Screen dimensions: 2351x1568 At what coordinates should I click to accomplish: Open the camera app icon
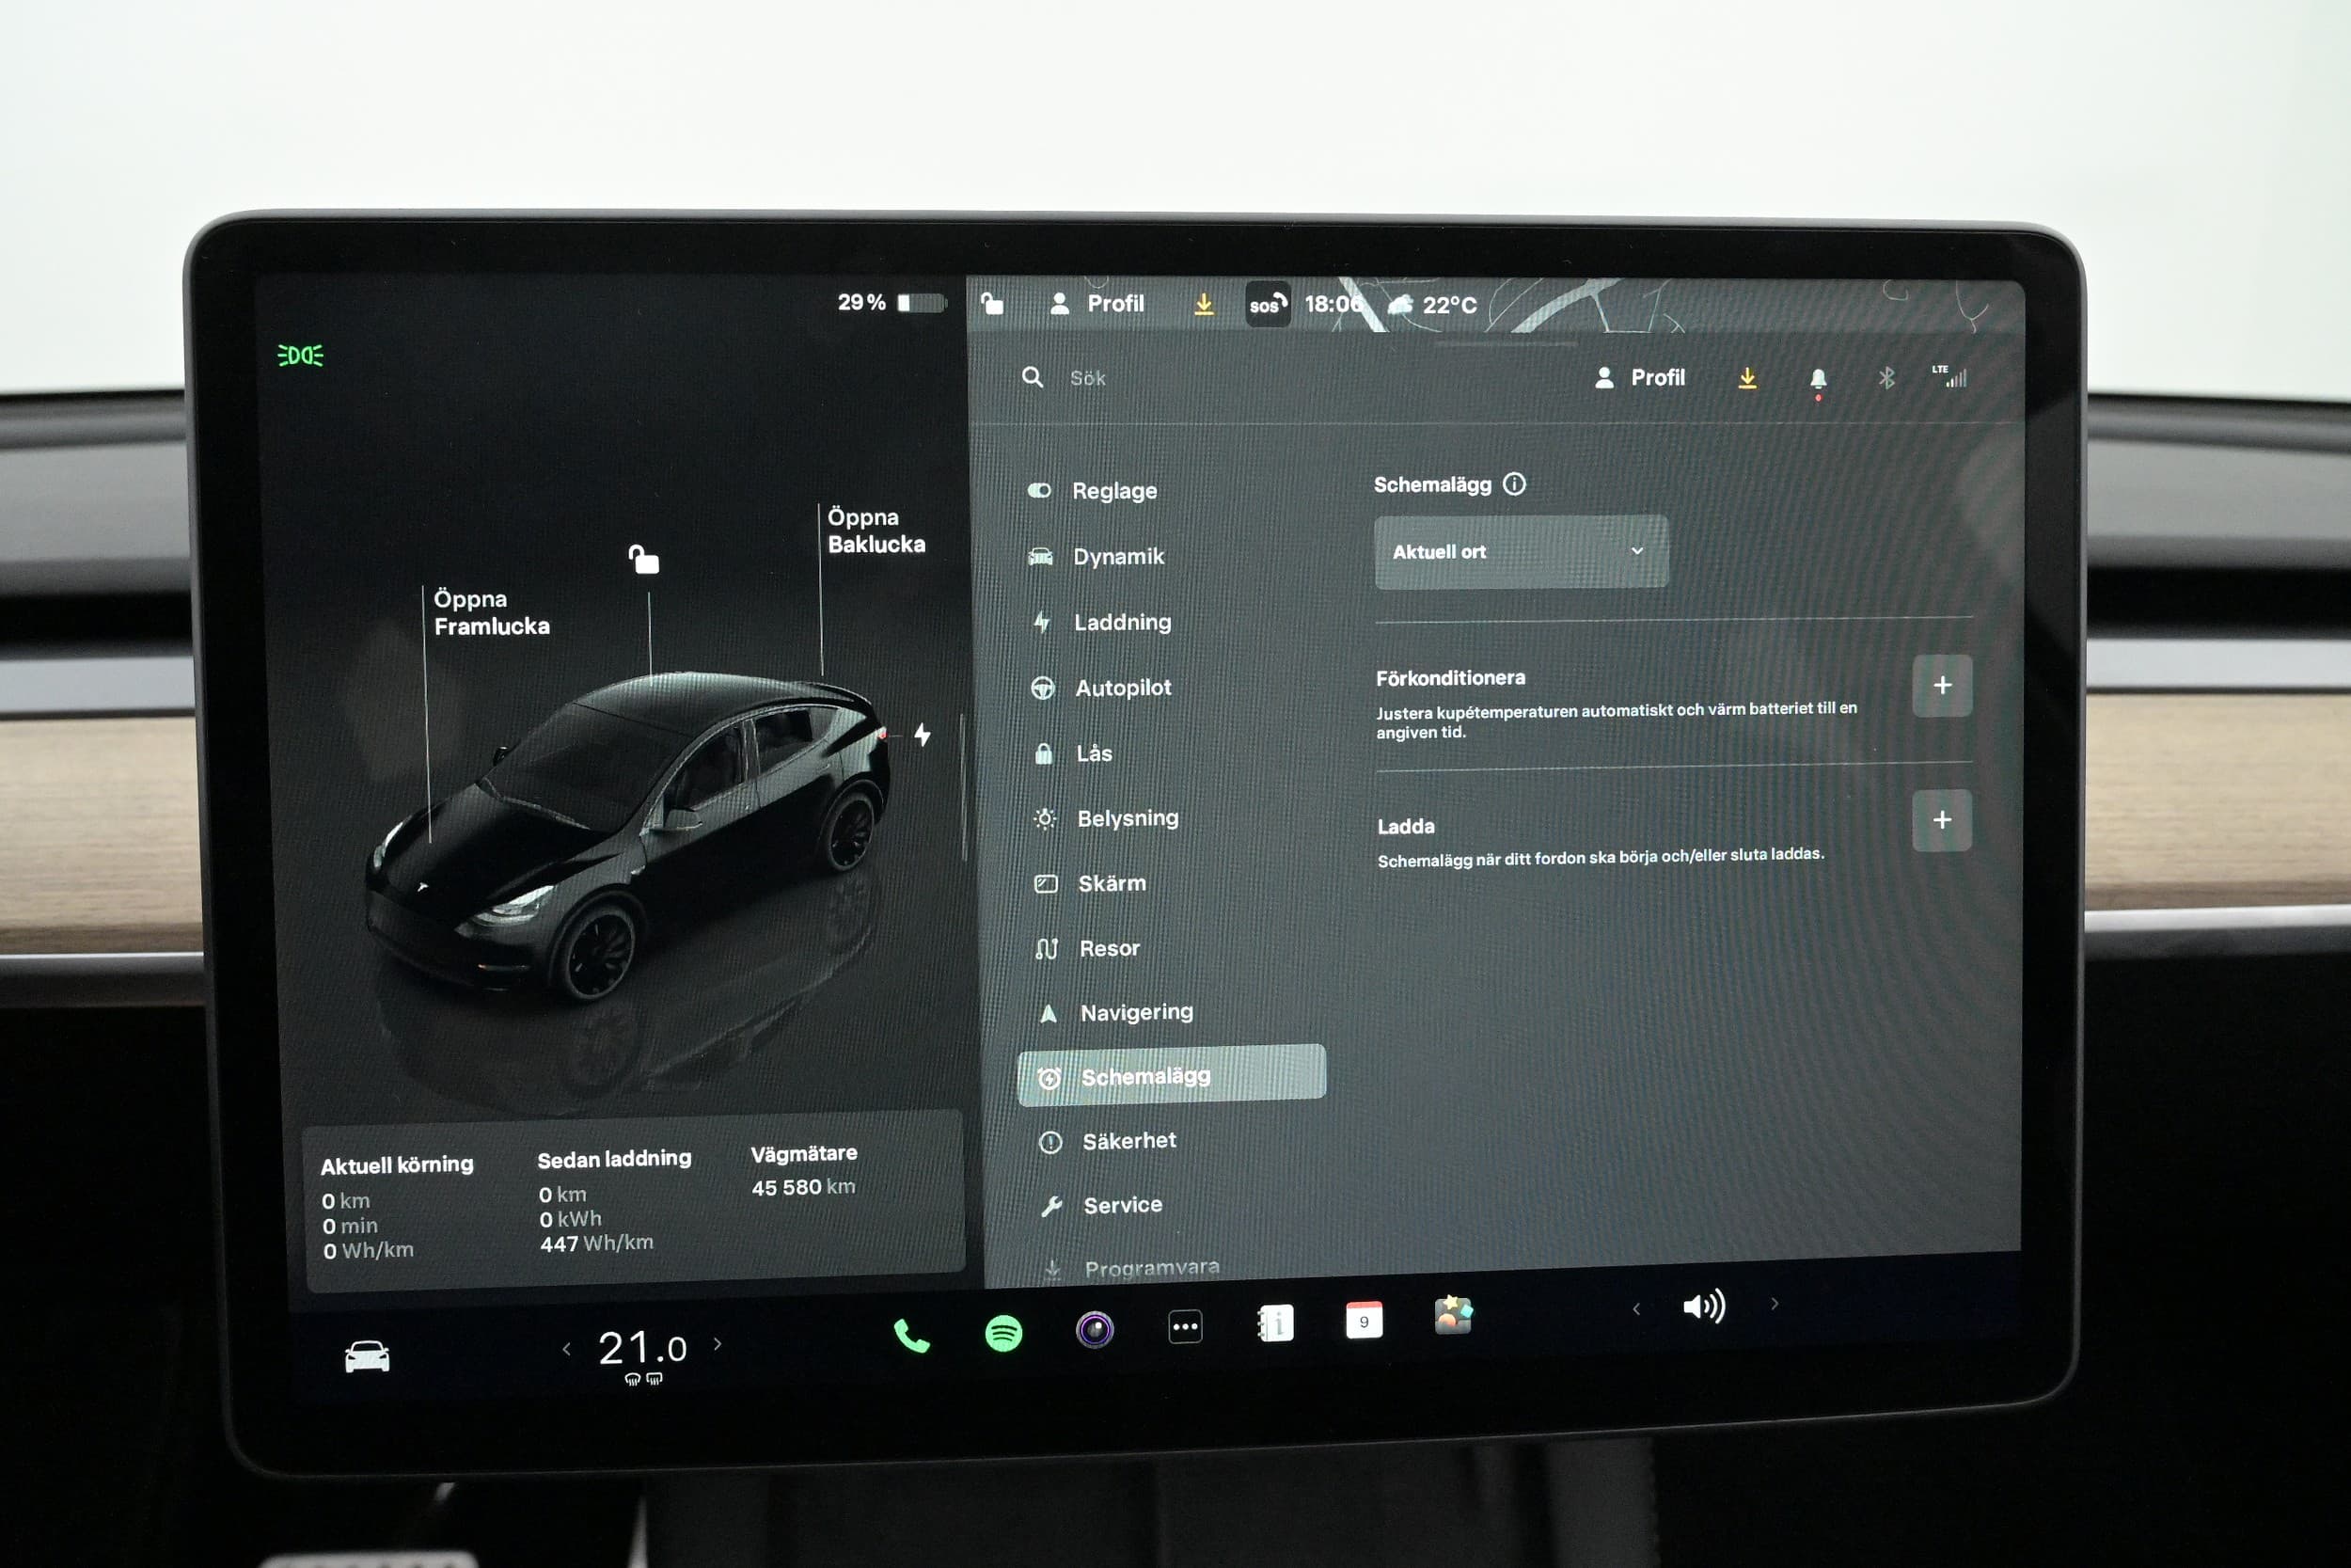tap(1095, 1330)
